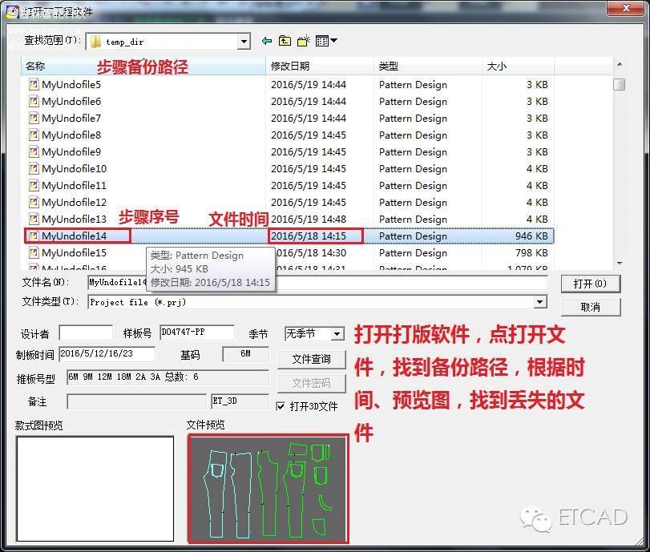Select the MyUndofile11 file icon
This screenshot has height=552, width=650.
click(34, 185)
